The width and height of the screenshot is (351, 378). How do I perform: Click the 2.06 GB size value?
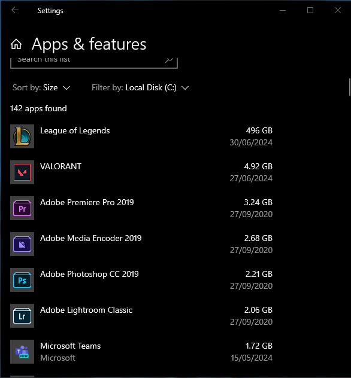[258, 310]
